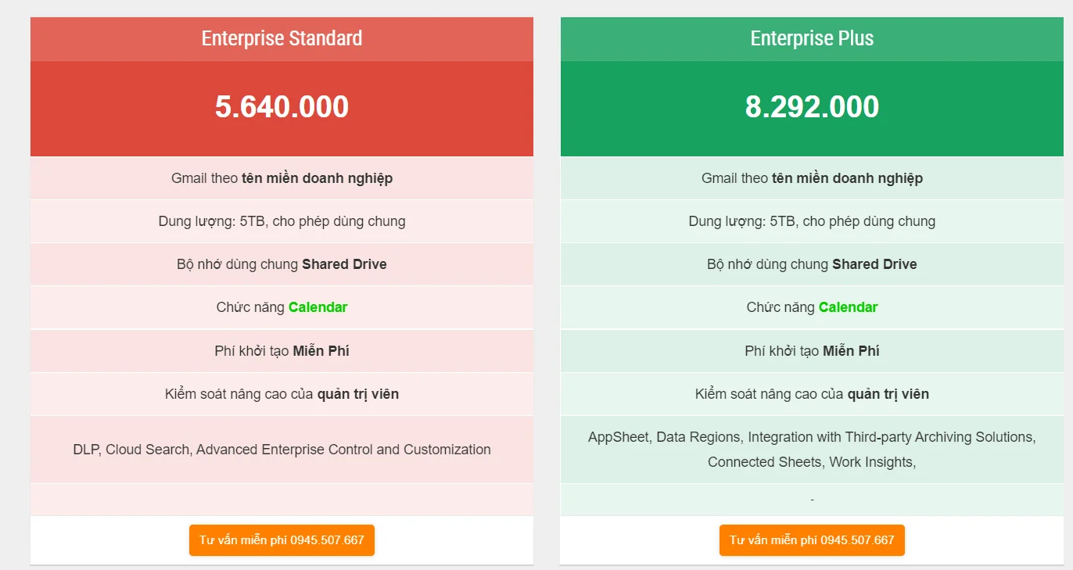
Task: Click quản trị viên row in Enterprise Plus
Action: [x=812, y=394]
